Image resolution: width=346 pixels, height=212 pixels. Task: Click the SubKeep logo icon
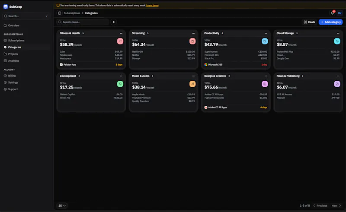6,6
